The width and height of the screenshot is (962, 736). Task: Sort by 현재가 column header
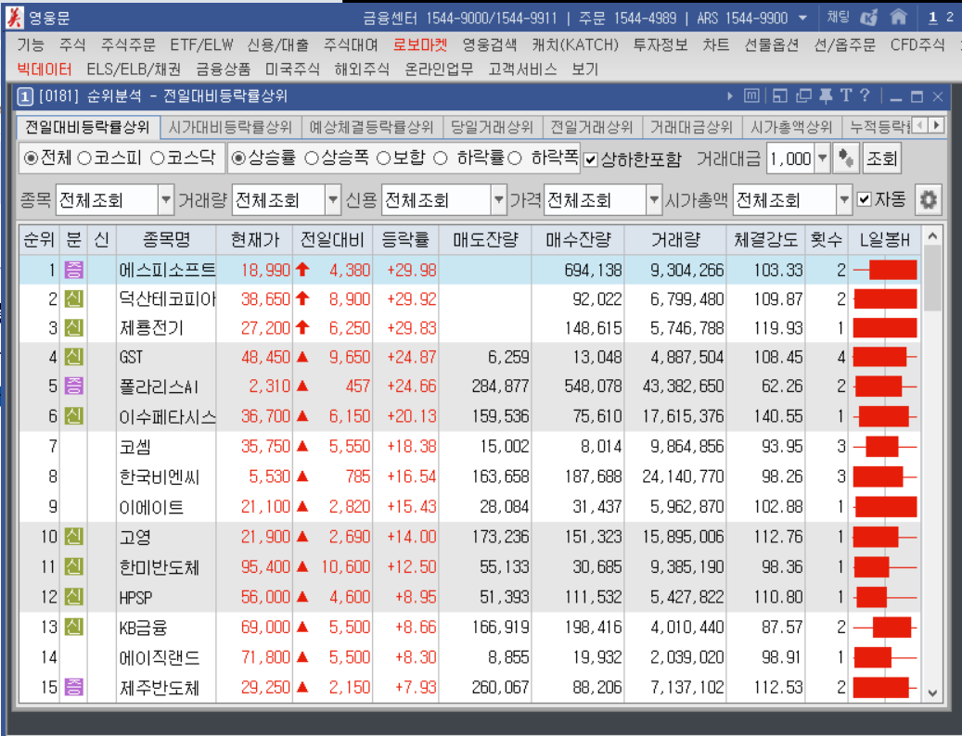coord(254,239)
